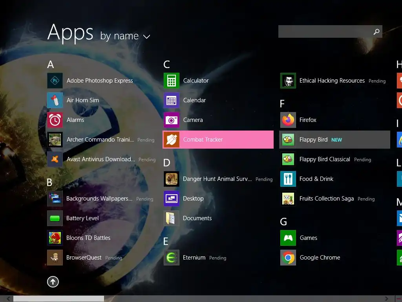Click the 'Calculator' label
The width and height of the screenshot is (402, 302).
[196, 81]
